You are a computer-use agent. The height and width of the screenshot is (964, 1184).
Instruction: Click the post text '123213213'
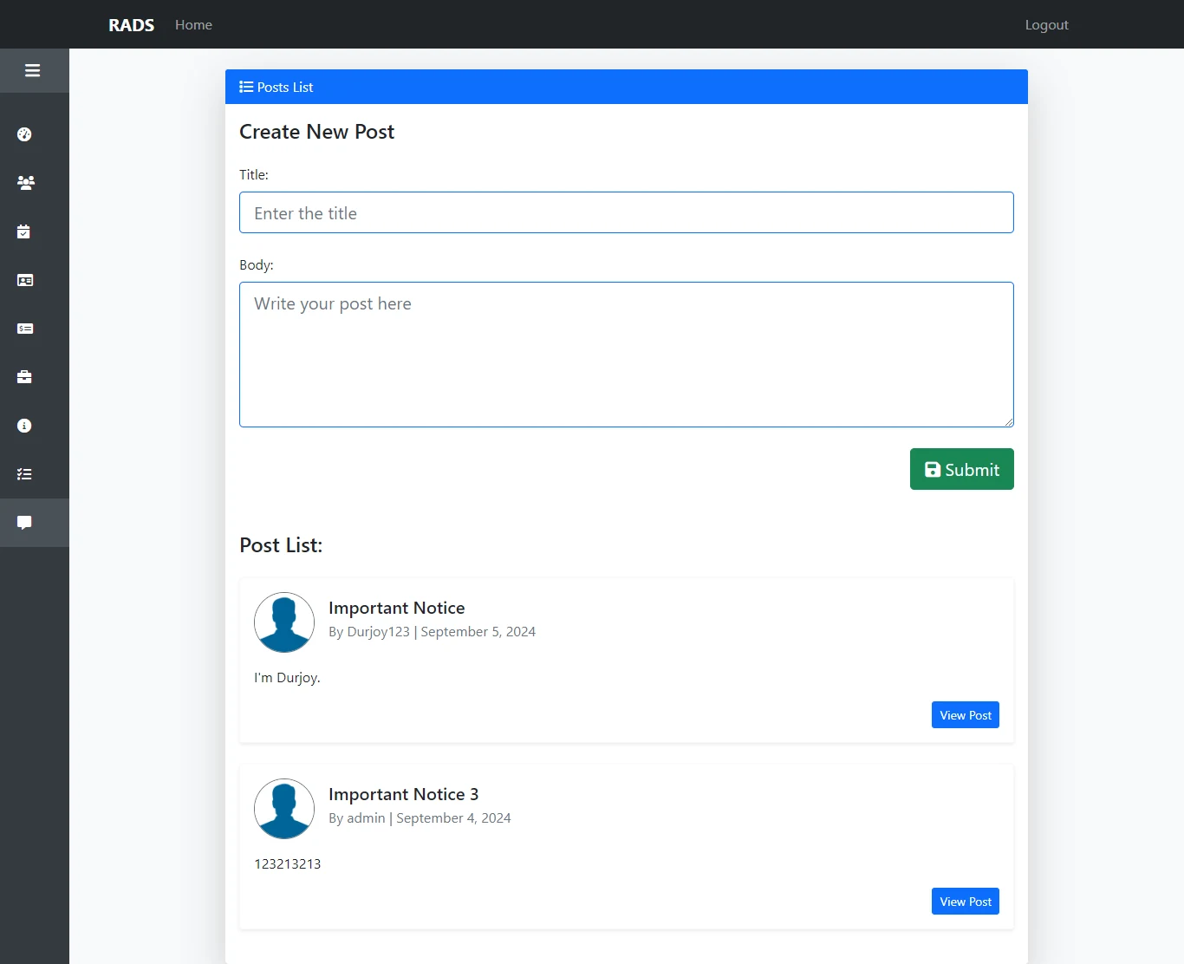coord(288,864)
